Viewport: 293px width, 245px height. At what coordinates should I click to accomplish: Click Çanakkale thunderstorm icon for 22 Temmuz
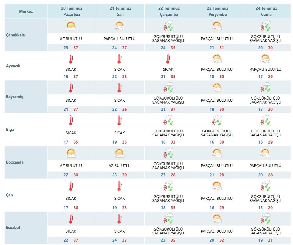(168, 26)
